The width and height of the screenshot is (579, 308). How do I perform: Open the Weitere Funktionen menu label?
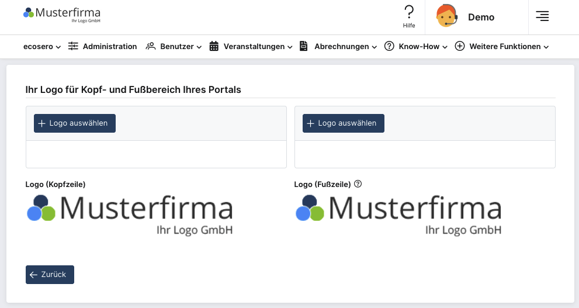pos(505,47)
